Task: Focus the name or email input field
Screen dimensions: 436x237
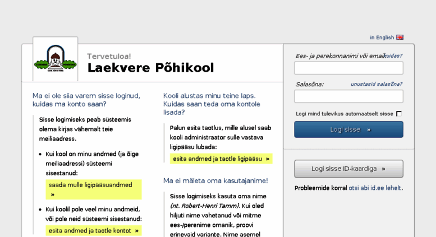Action: pyautogui.click(x=348, y=68)
